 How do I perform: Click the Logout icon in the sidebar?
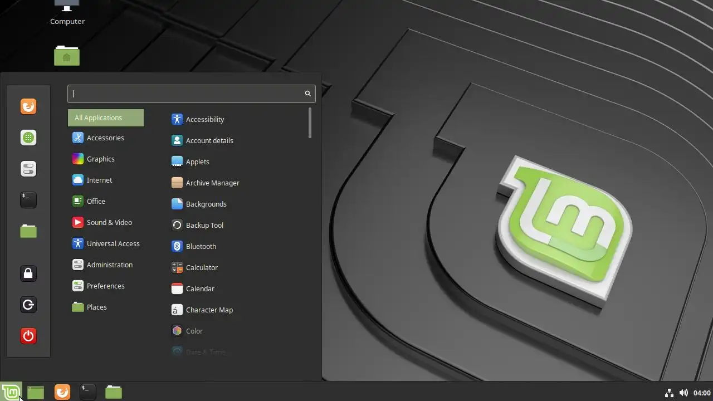click(28, 305)
